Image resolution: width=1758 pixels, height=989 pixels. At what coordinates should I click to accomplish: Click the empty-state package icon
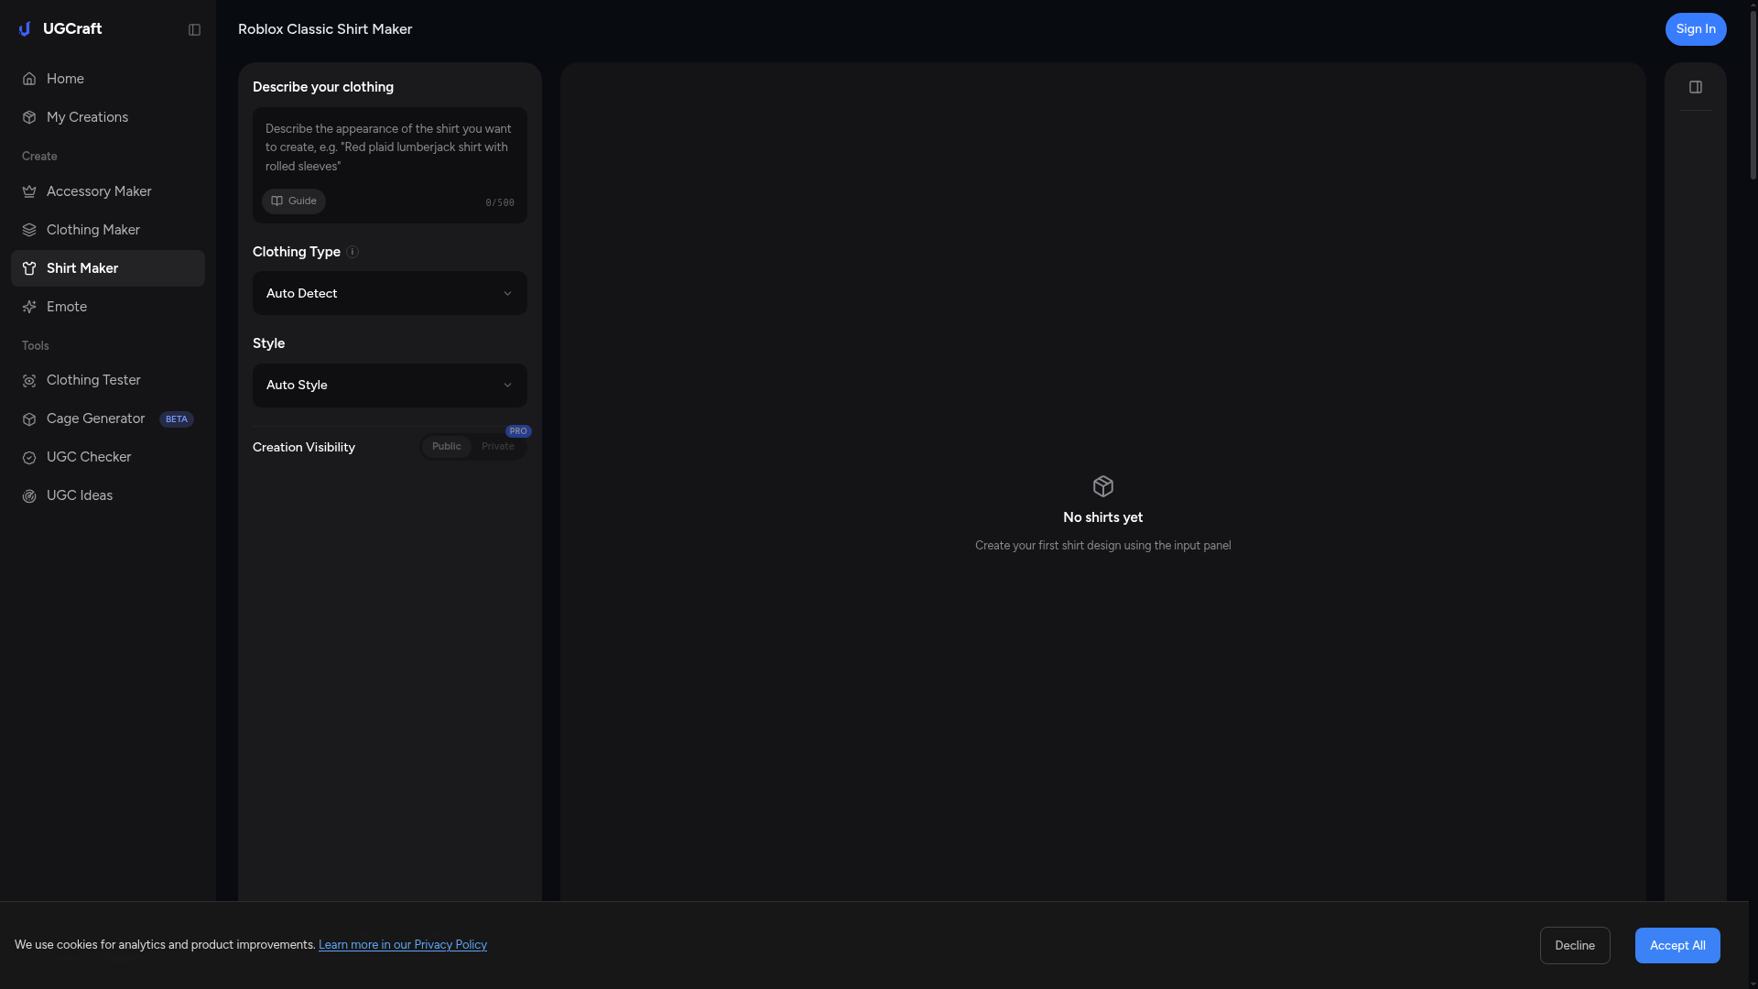[x=1103, y=486]
